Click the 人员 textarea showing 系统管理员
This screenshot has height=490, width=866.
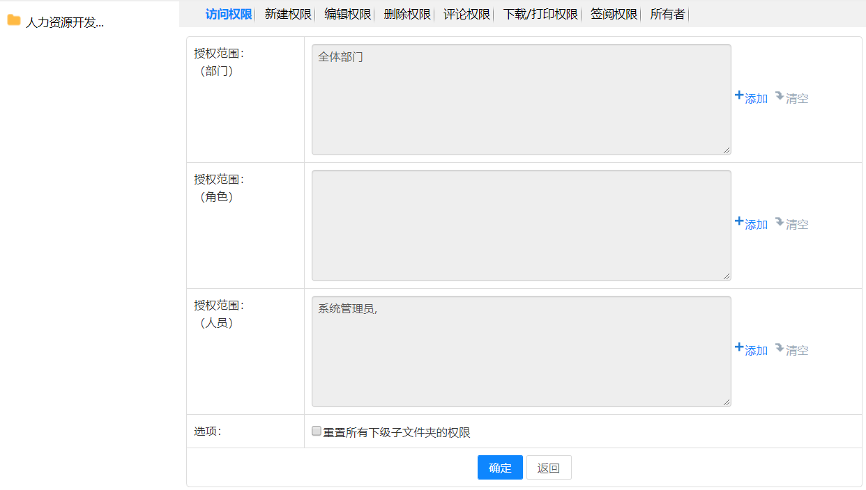pos(521,351)
